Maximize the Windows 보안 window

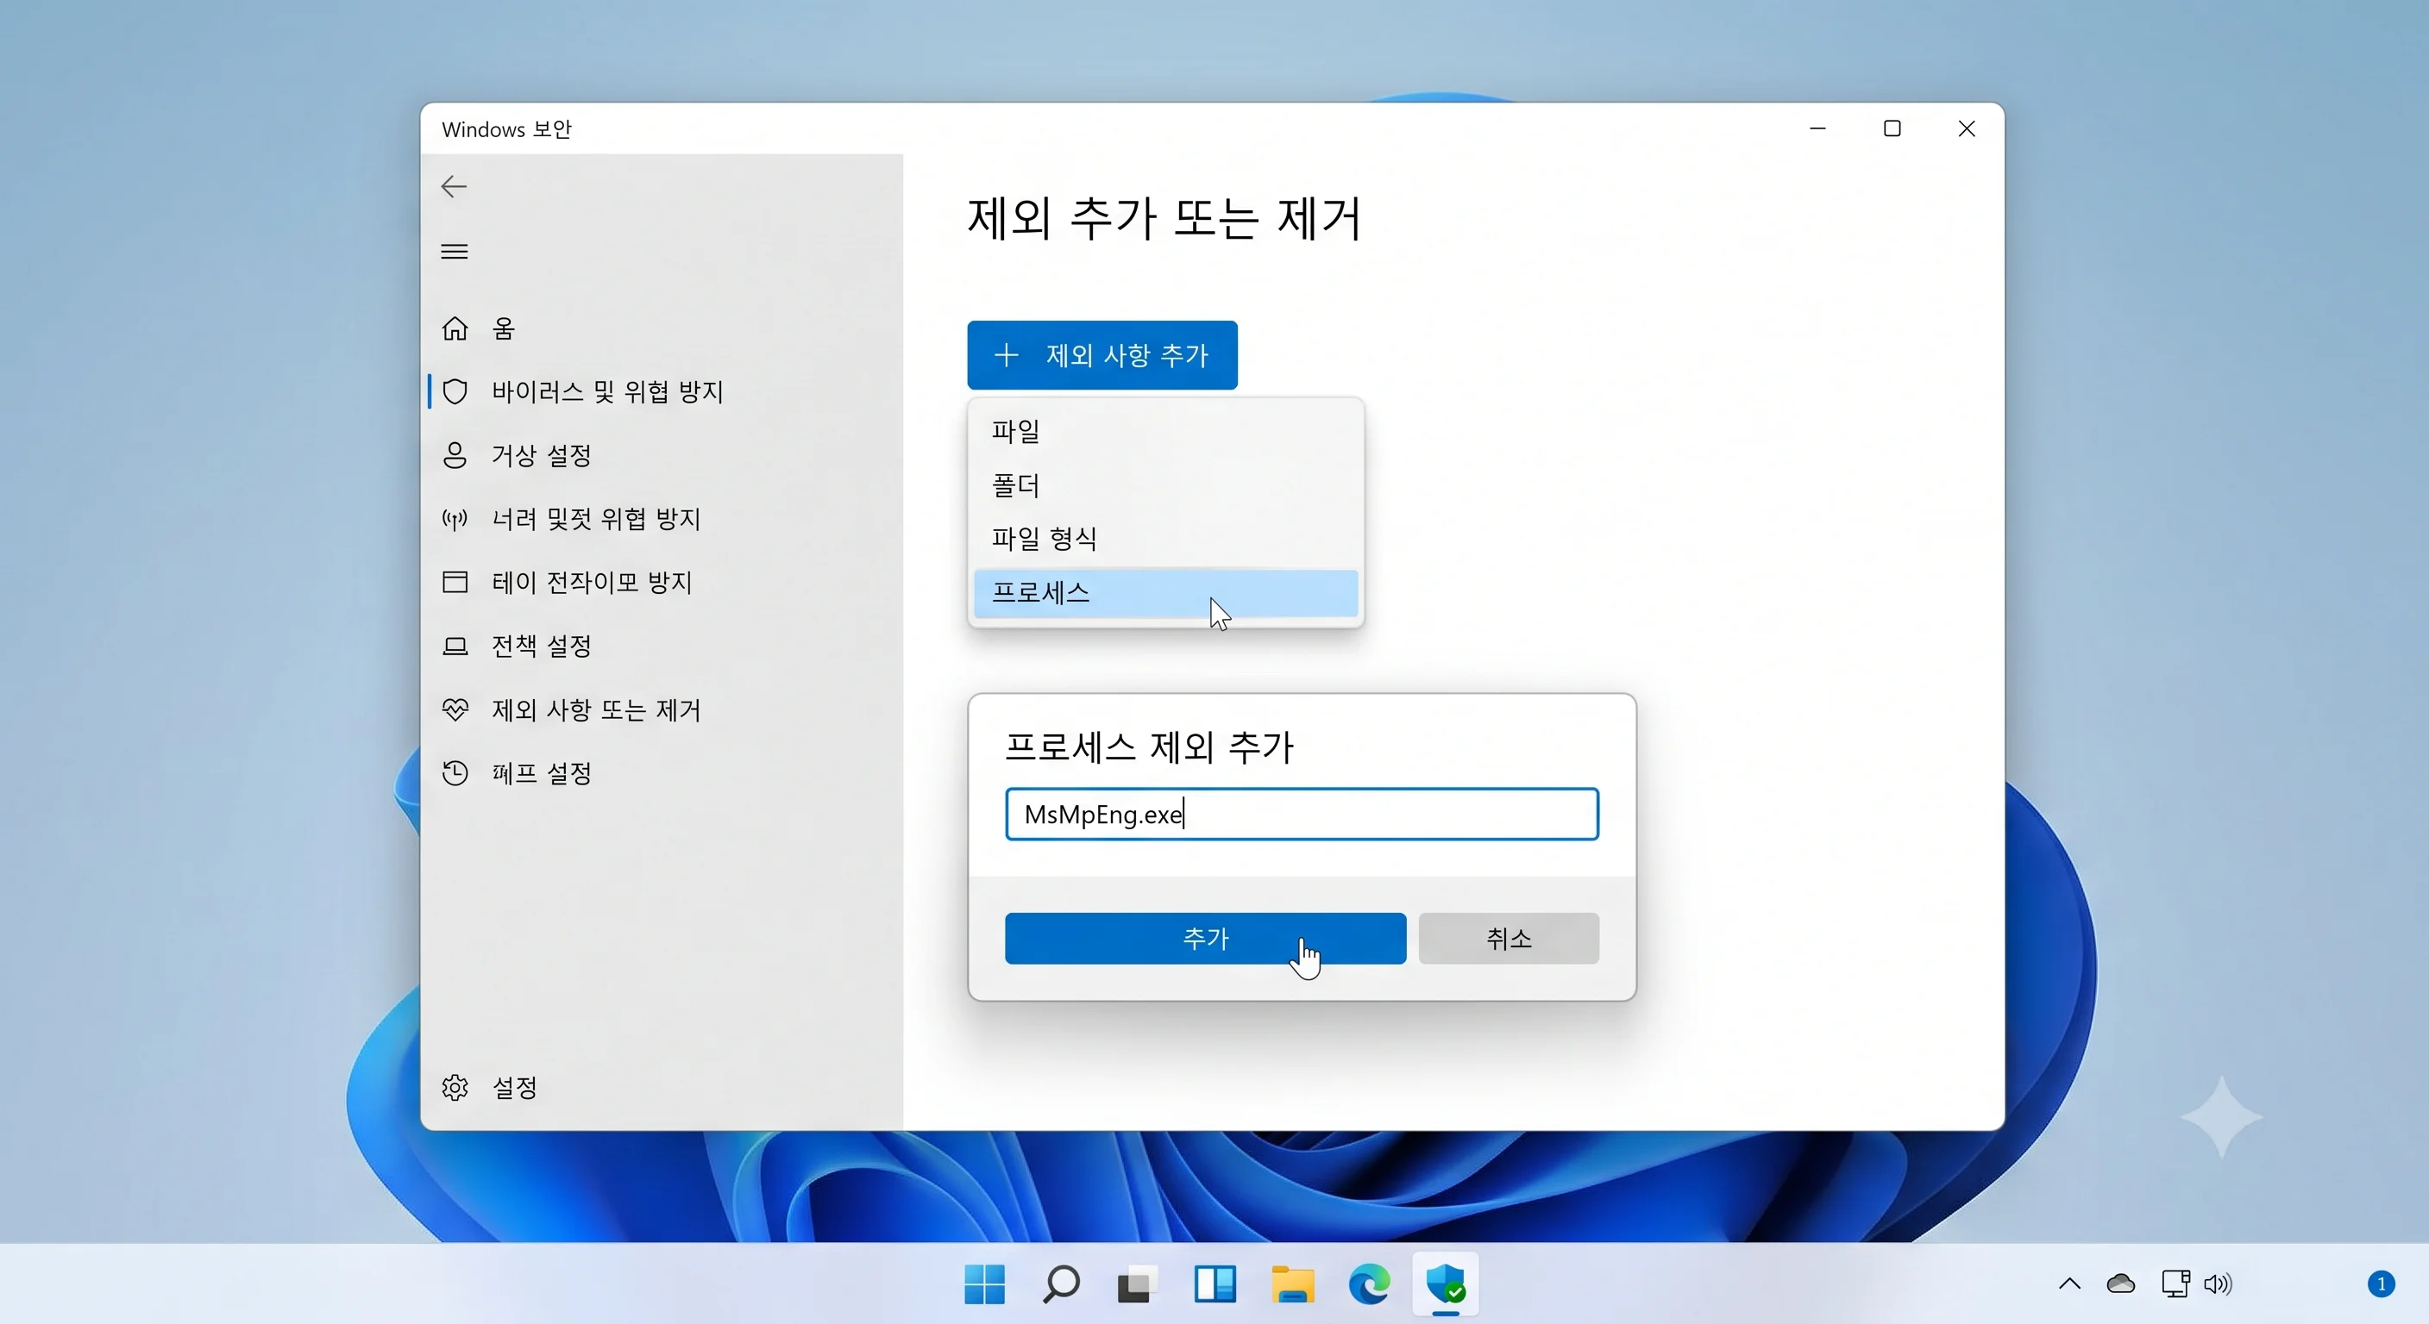click(x=1892, y=128)
